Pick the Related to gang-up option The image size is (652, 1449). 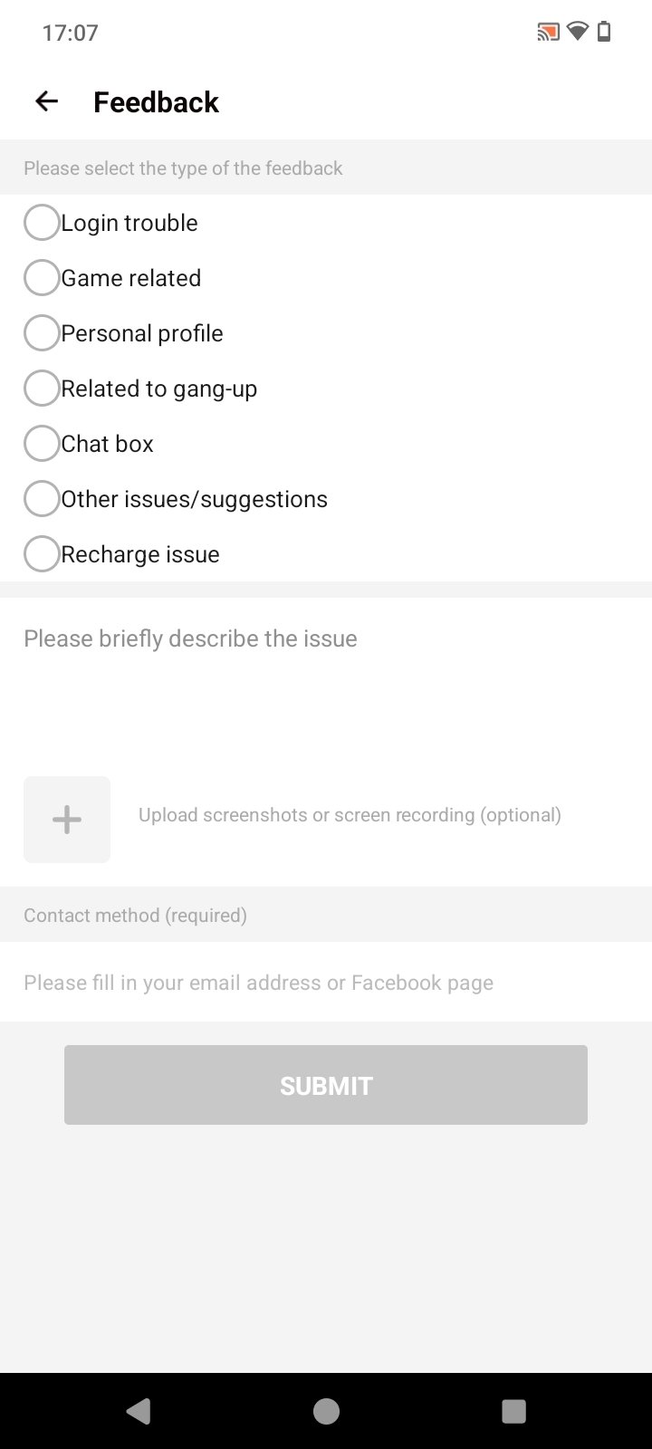42,389
